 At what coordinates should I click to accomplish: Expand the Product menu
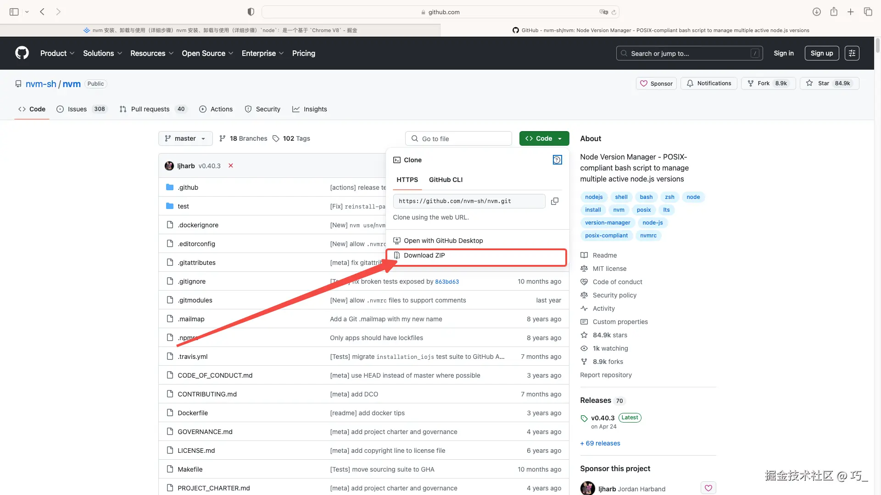click(x=57, y=53)
